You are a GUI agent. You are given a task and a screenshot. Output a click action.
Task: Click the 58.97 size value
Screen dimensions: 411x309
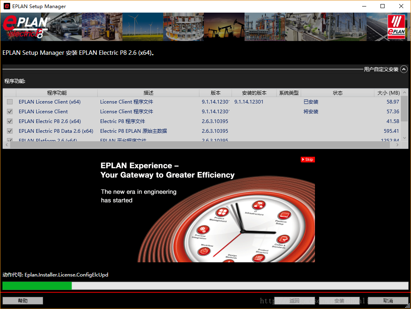(393, 102)
